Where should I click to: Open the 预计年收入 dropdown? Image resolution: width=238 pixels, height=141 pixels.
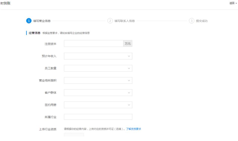pyautogui.click(x=98, y=56)
